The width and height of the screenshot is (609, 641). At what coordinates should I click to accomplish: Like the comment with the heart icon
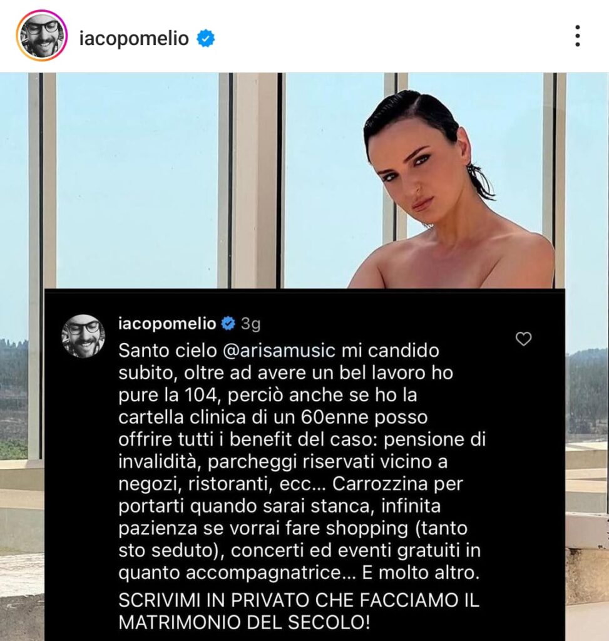(x=524, y=339)
